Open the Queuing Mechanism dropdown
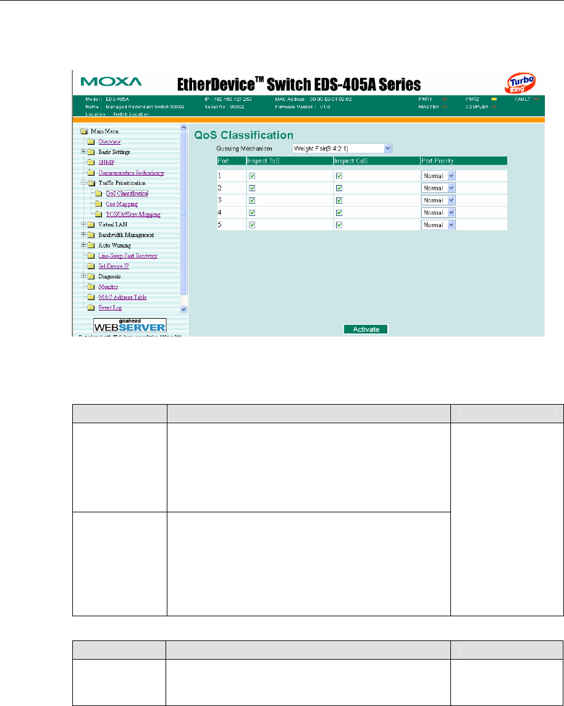This screenshot has width=564, height=706. coord(342,149)
